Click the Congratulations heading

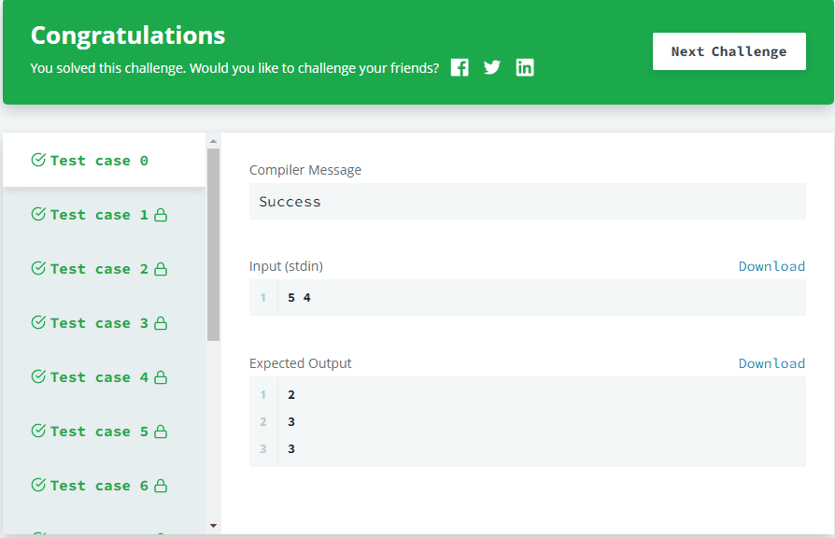tap(128, 35)
